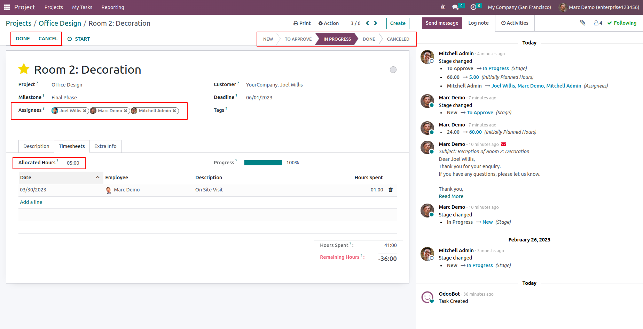Go to previous record arrow
The height and width of the screenshot is (329, 643).
(x=367, y=23)
